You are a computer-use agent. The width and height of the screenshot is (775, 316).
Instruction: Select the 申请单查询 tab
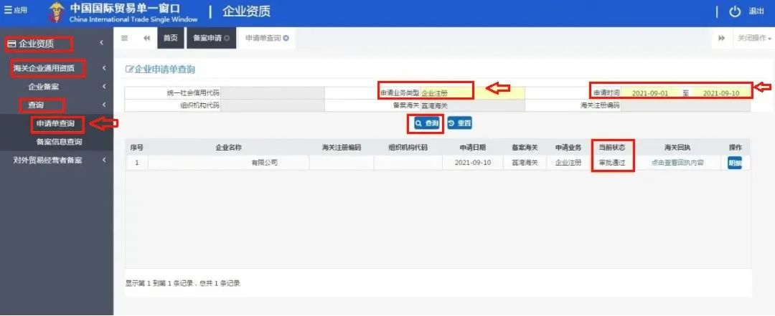pyautogui.click(x=263, y=38)
